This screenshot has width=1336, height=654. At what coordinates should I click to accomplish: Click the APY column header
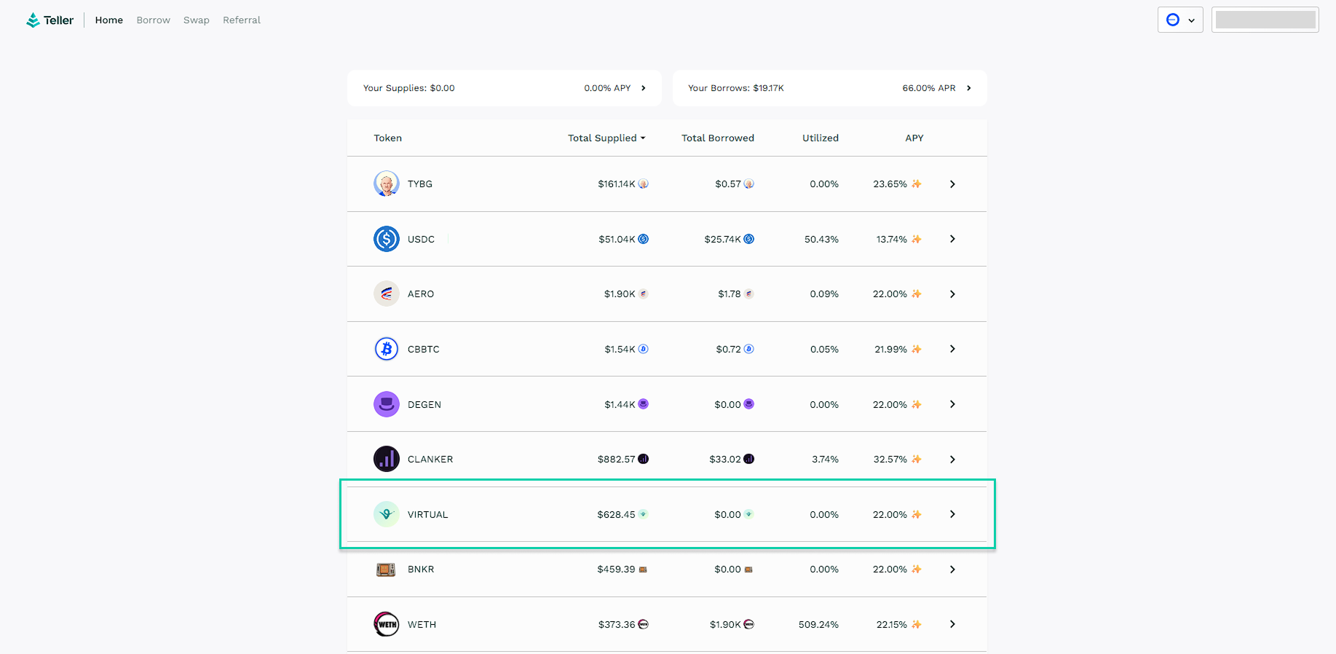click(914, 138)
